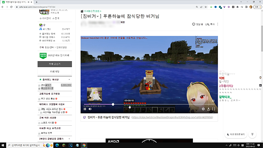Open the cafe 통계 statistics link

tap(56, 18)
